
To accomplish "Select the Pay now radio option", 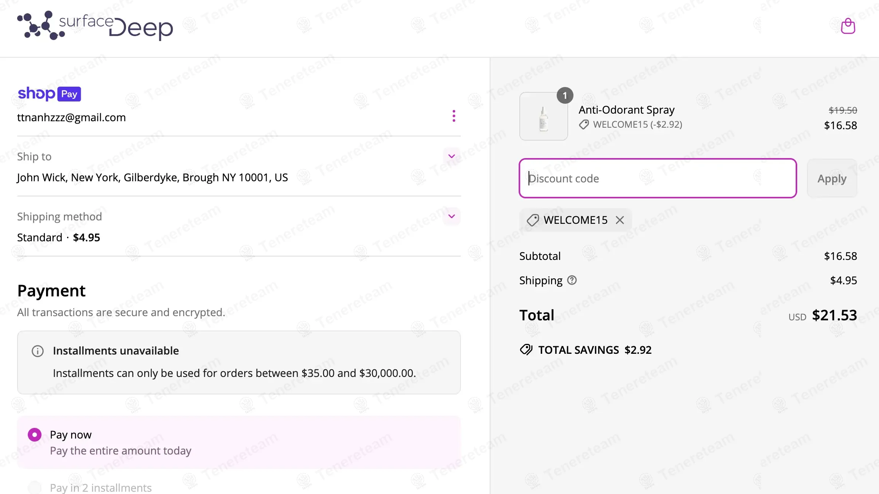I will tap(35, 435).
